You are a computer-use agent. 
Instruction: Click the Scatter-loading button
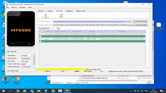pyautogui.click(x=140, y=25)
